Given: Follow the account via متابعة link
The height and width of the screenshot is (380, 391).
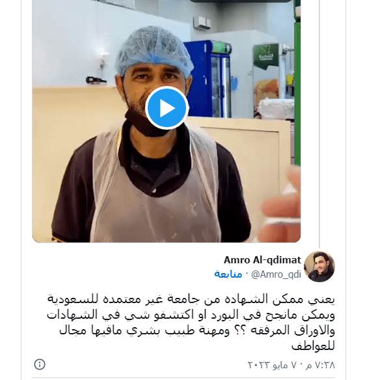Looking at the screenshot, I should 228,274.
